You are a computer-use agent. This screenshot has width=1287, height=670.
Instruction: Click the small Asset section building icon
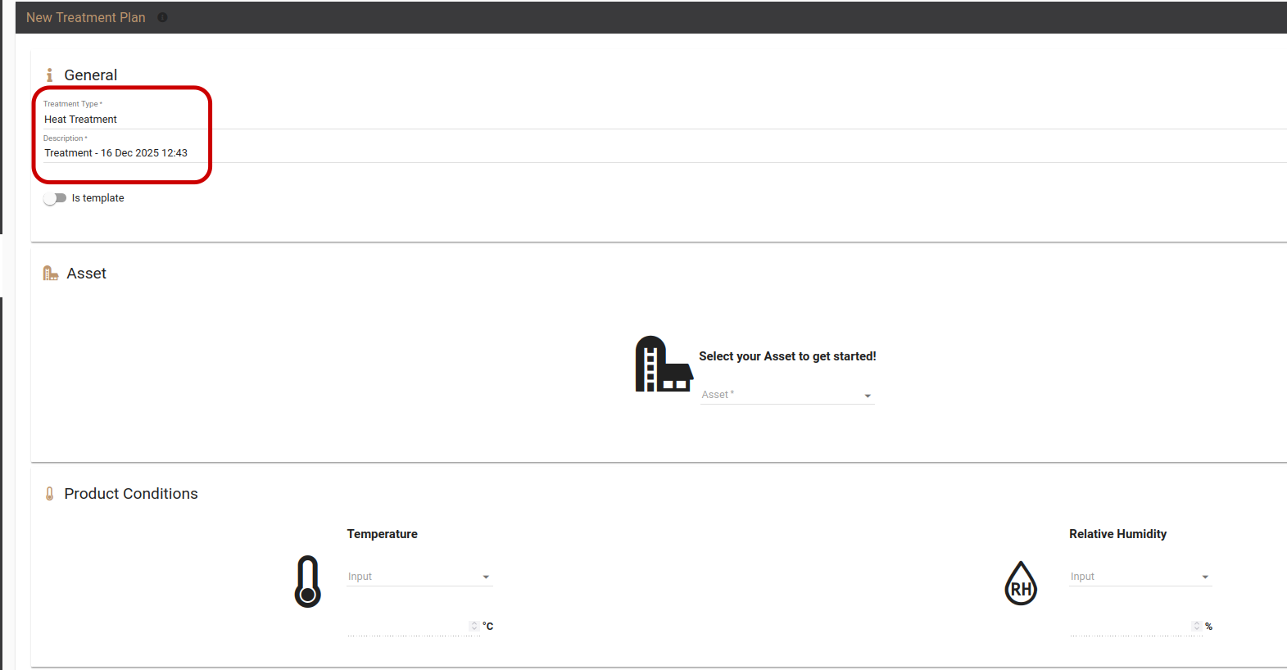point(50,274)
